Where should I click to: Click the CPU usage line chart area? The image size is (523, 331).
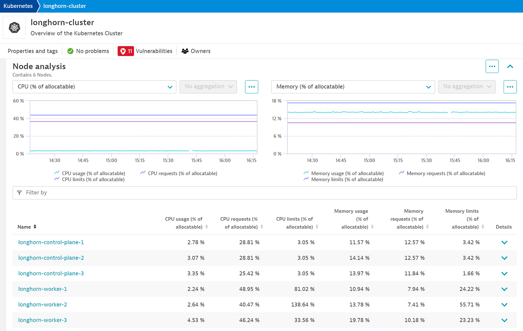144,127
